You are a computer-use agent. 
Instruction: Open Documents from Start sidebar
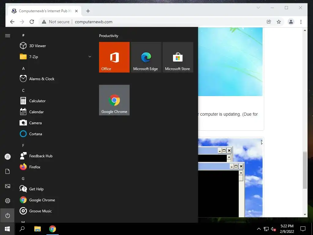pos(8,171)
